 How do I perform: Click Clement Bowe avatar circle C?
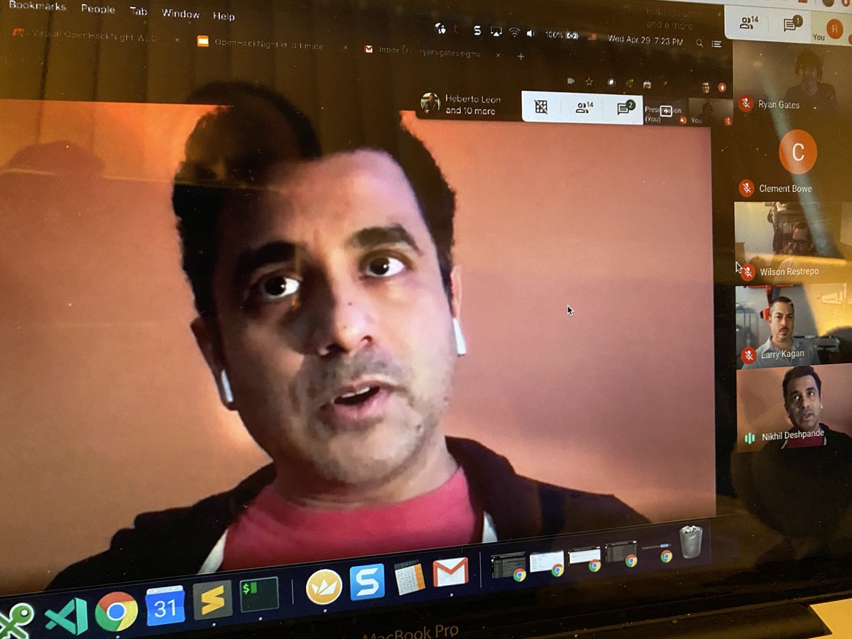click(x=797, y=152)
